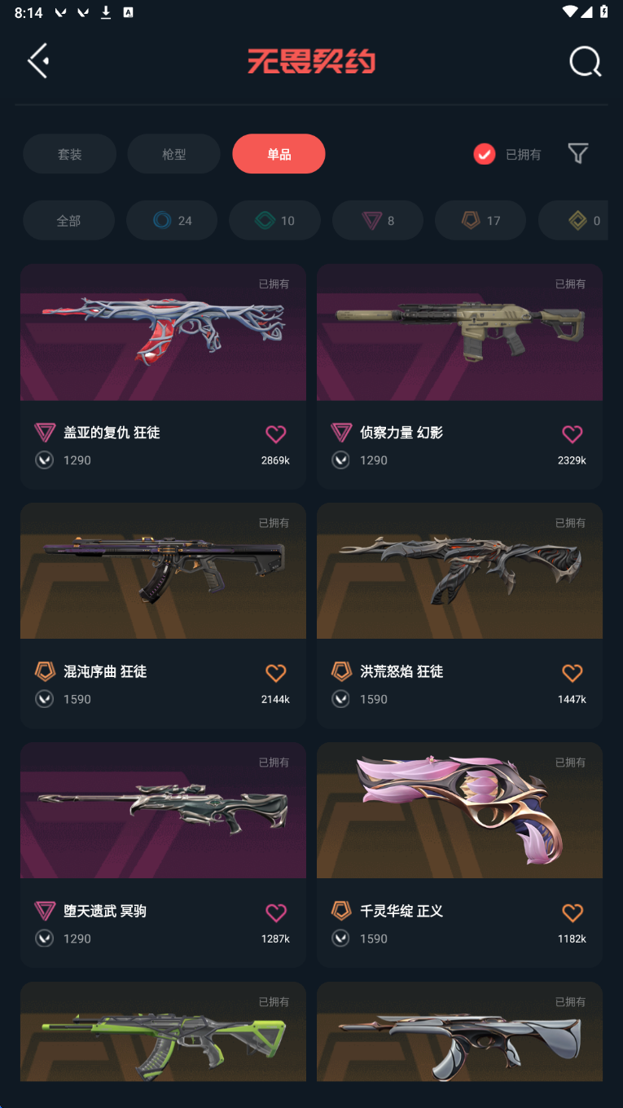Uncheck the 已拥有 owned checkbox
This screenshot has width=623, height=1108.
pyautogui.click(x=485, y=154)
